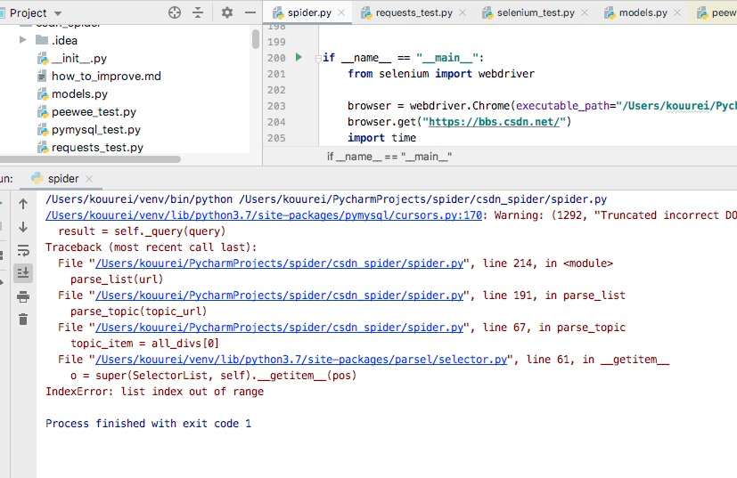Click the Collapse All icon in Project panel
Image resolution: width=737 pixels, height=478 pixels.
pyautogui.click(x=198, y=12)
